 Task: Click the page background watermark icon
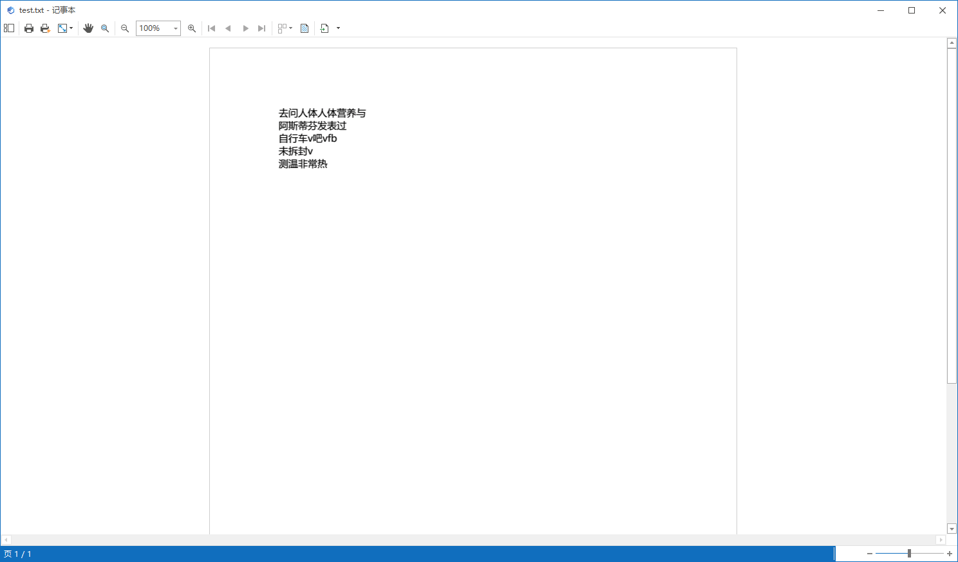305,28
